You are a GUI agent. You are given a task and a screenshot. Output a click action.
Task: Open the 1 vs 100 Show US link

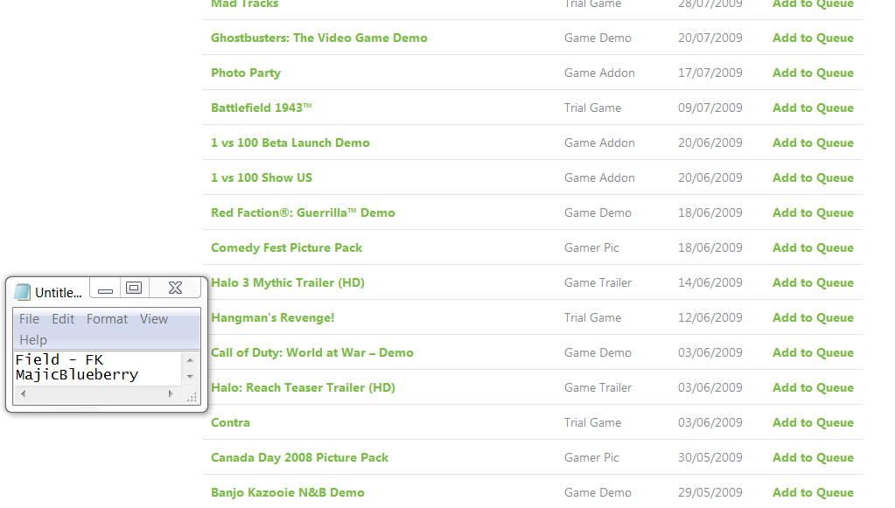click(262, 177)
